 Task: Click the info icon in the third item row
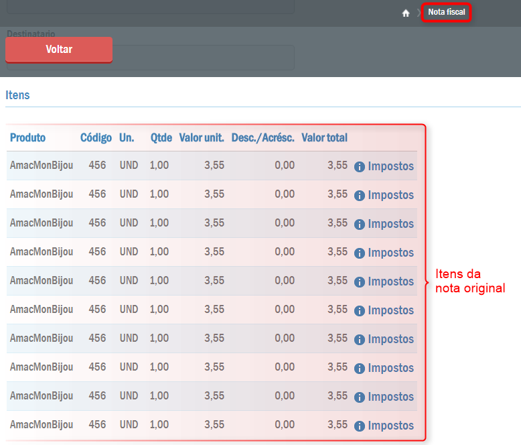360,225
